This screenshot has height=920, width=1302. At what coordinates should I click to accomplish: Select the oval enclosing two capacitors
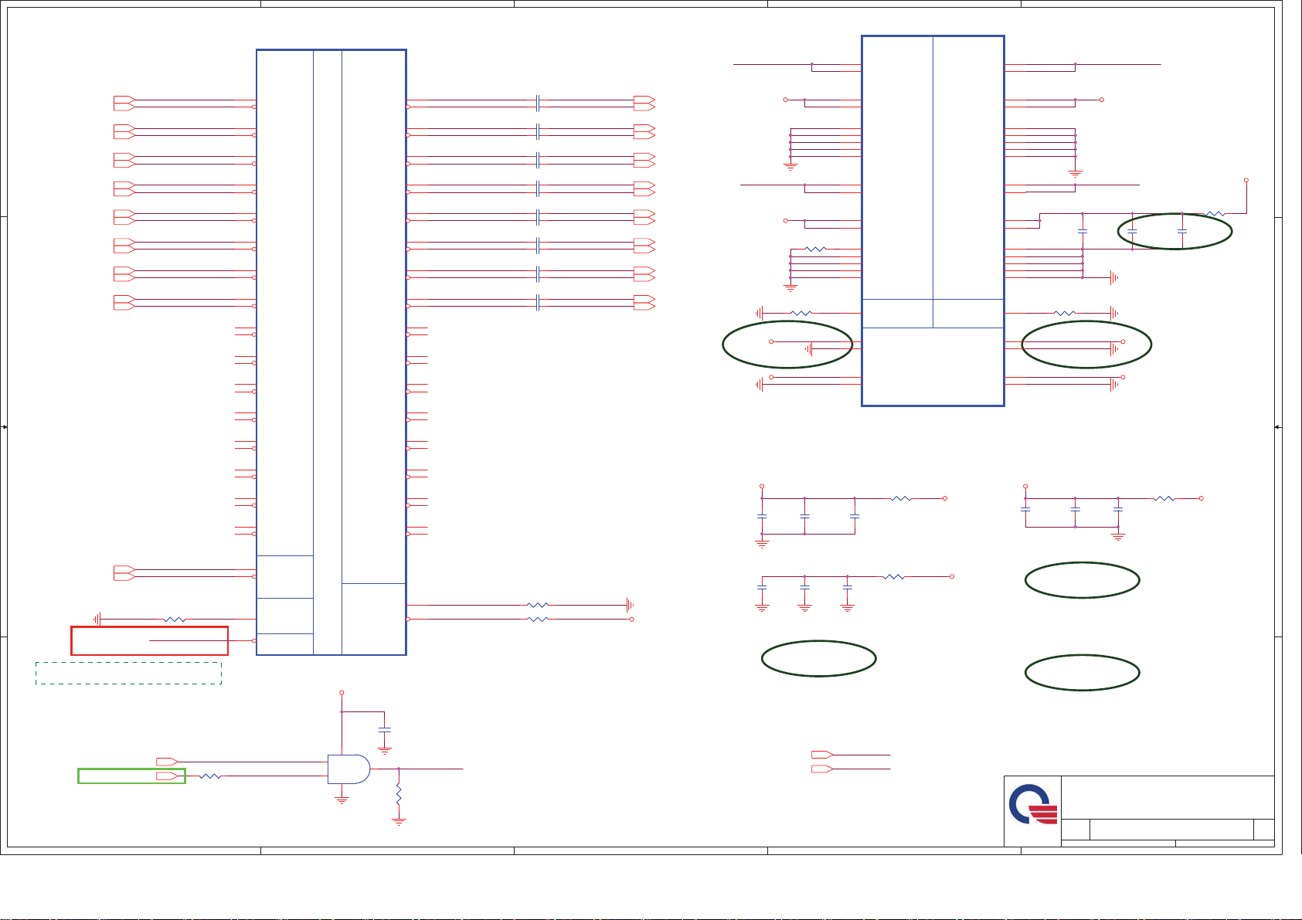[1175, 231]
